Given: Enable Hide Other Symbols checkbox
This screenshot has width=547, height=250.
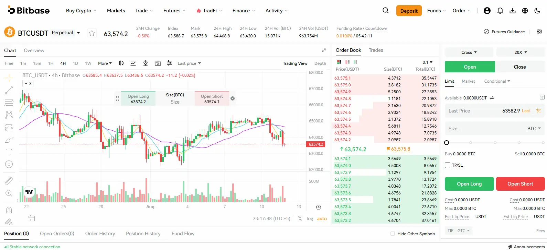Looking at the screenshot, I should coord(393,234).
